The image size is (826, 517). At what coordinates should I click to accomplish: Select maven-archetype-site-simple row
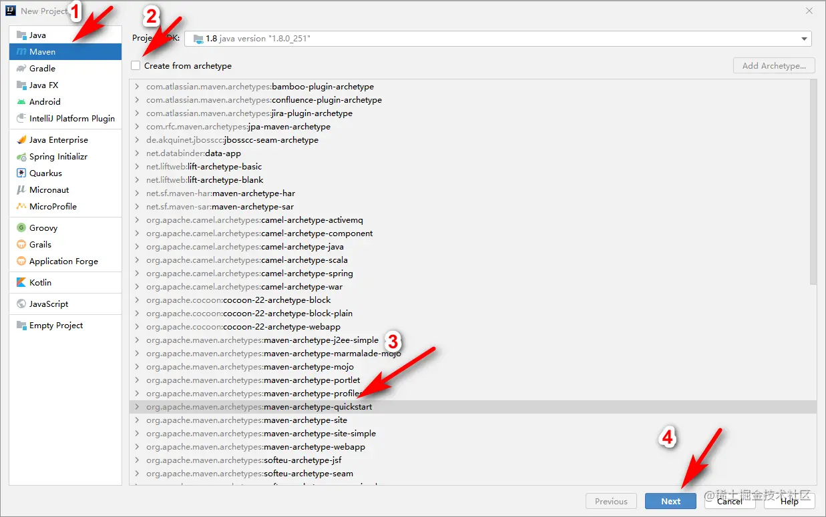click(469, 434)
